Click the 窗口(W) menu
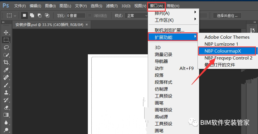The height and width of the screenshot is (134, 258). tap(156, 6)
